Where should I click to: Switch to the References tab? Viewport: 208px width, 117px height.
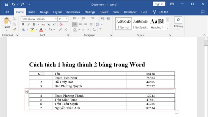tap(73, 12)
